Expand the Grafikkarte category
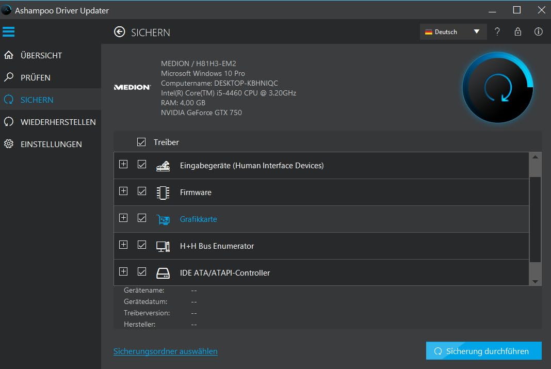Viewport: 551px width, 369px height. [123, 218]
